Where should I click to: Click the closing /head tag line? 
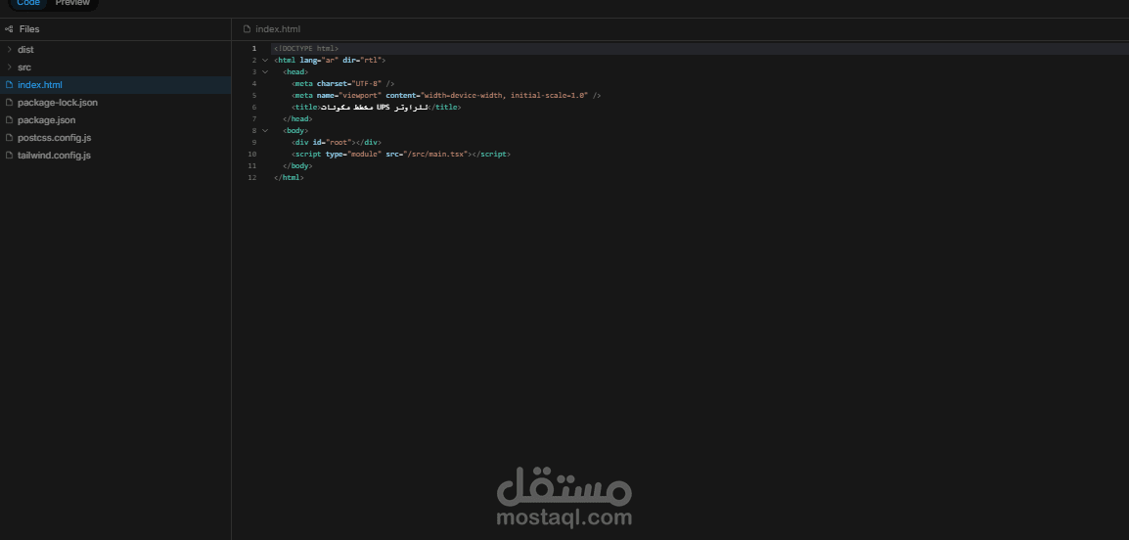click(297, 118)
